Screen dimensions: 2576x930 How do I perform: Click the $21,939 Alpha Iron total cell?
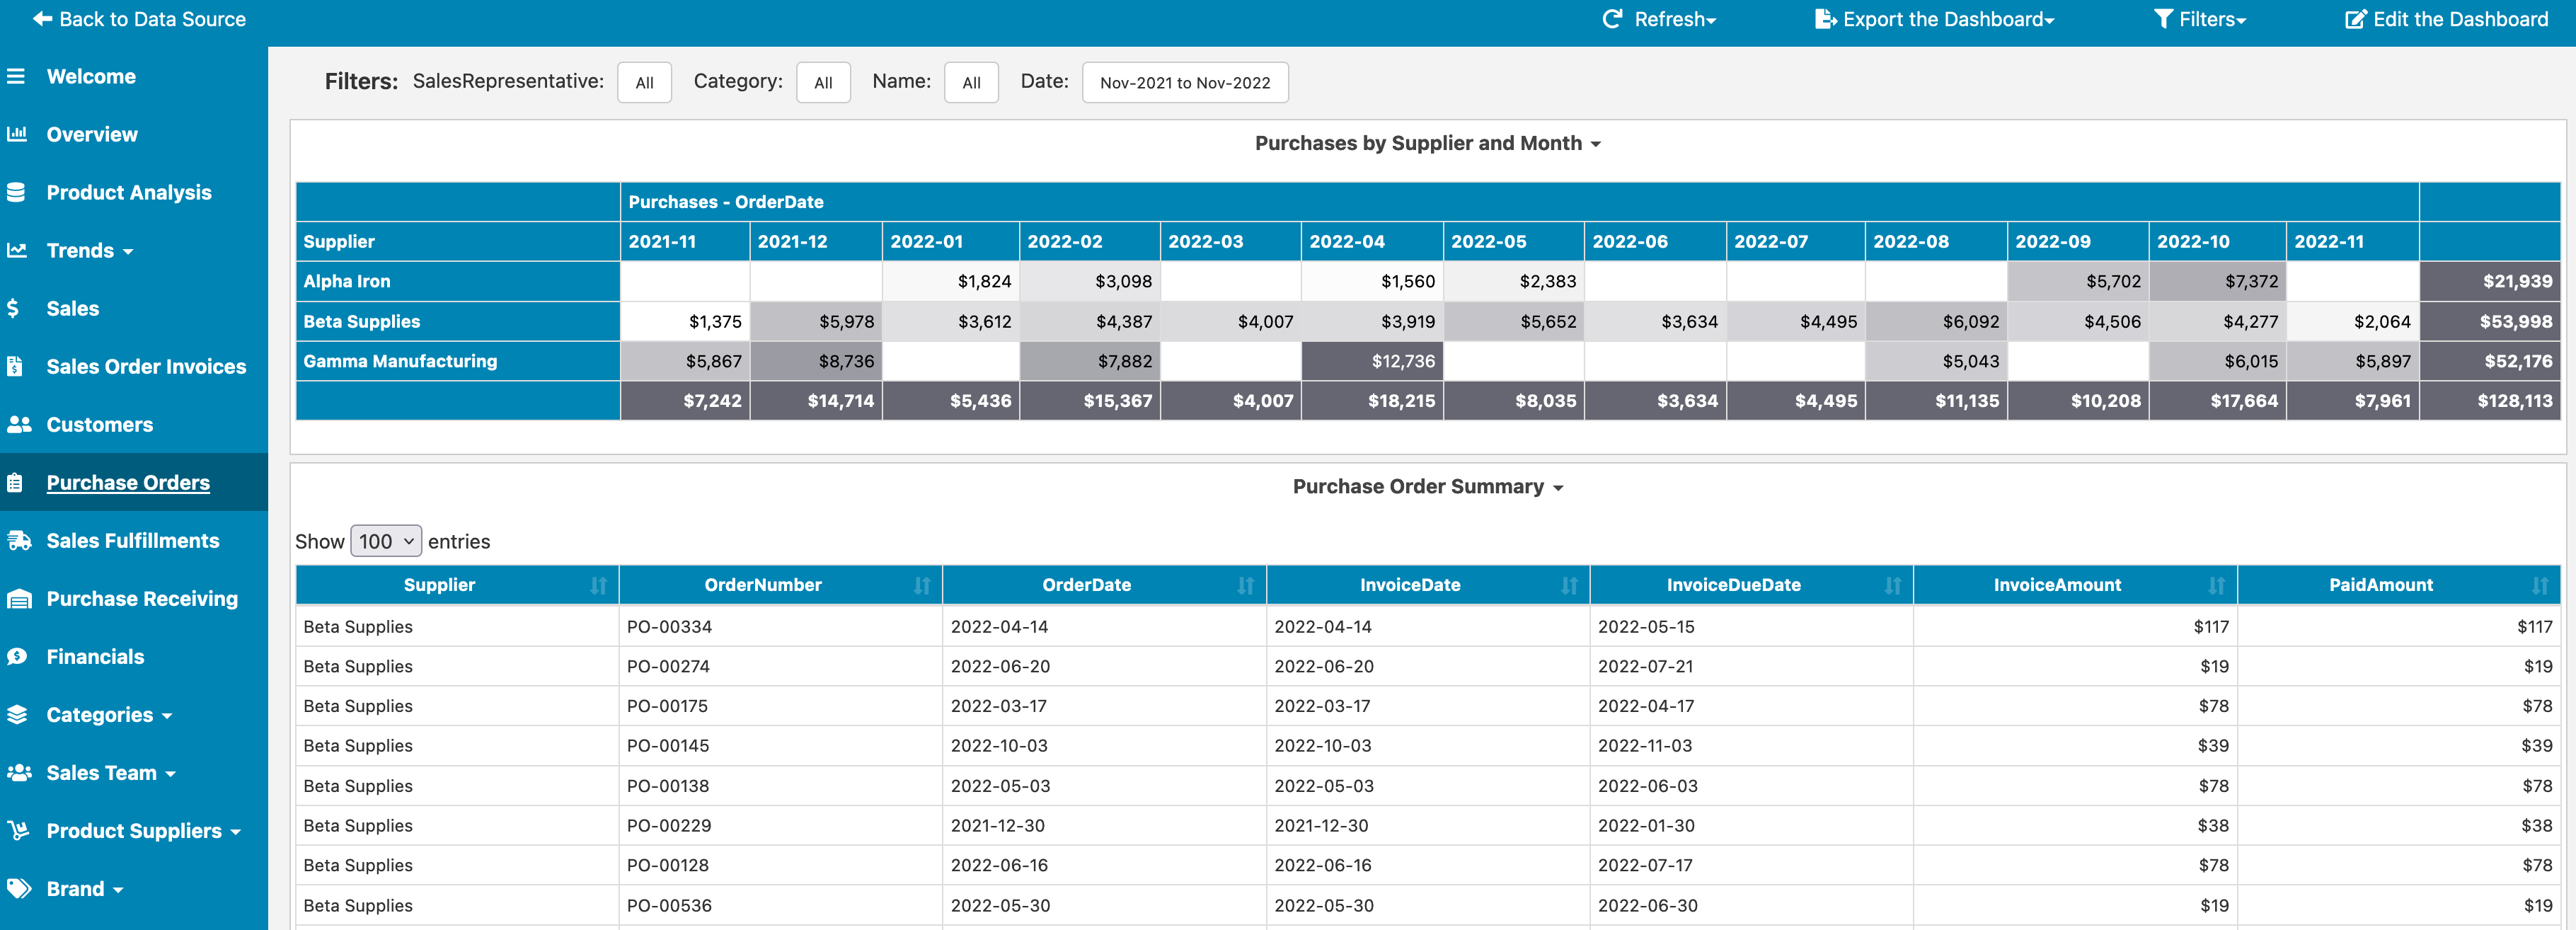[x=2489, y=281]
